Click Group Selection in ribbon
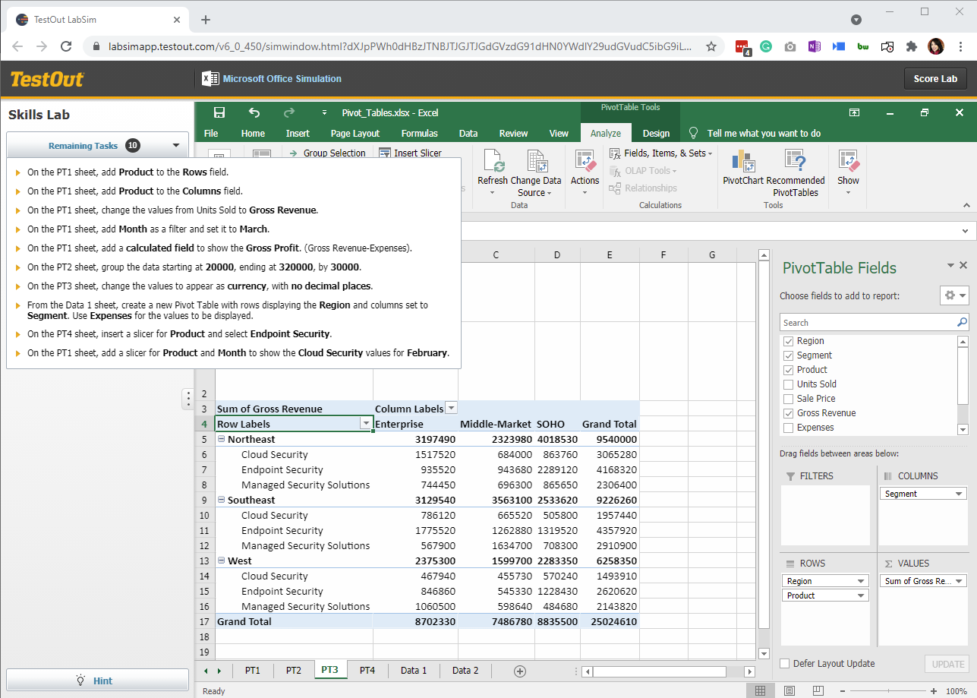 [327, 153]
